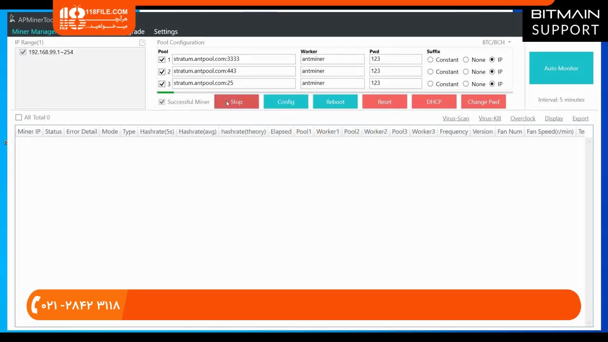Image resolution: width=608 pixels, height=342 pixels.
Task: Sort by the Hashrate(avg) column header
Action: pos(198,132)
